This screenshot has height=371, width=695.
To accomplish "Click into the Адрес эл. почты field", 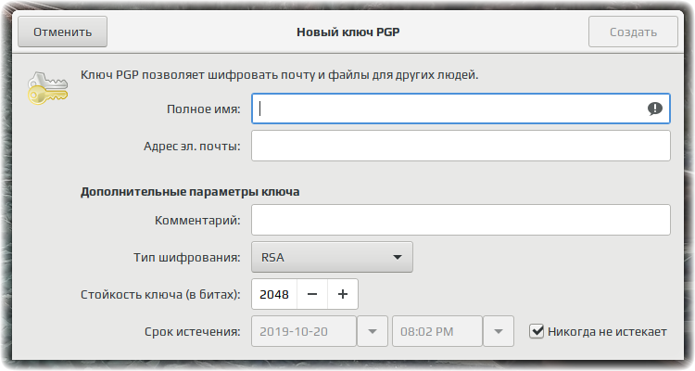I will (461, 146).
